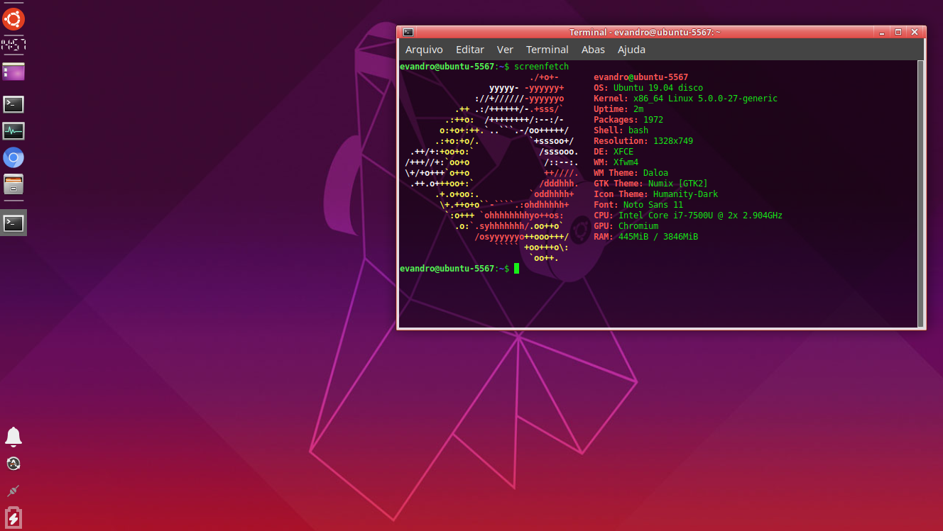Launch the terminal emulator from the panel
This screenshot has width=943, height=531.
pyautogui.click(x=13, y=104)
